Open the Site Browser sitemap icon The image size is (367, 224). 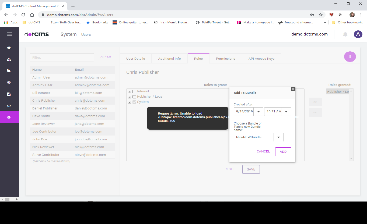point(10,59)
